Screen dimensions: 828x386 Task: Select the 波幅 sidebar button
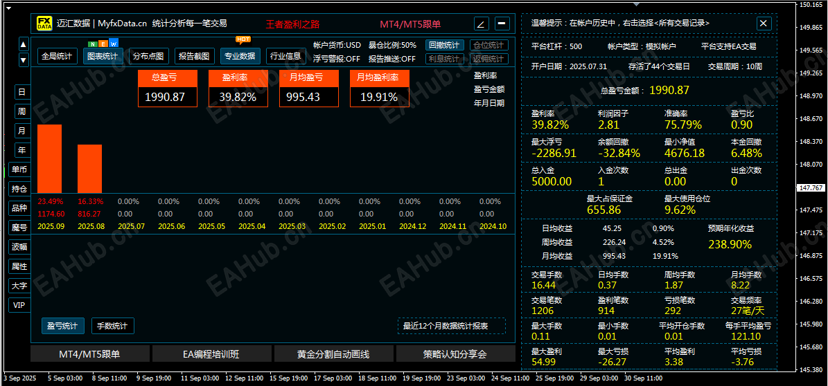click(19, 247)
